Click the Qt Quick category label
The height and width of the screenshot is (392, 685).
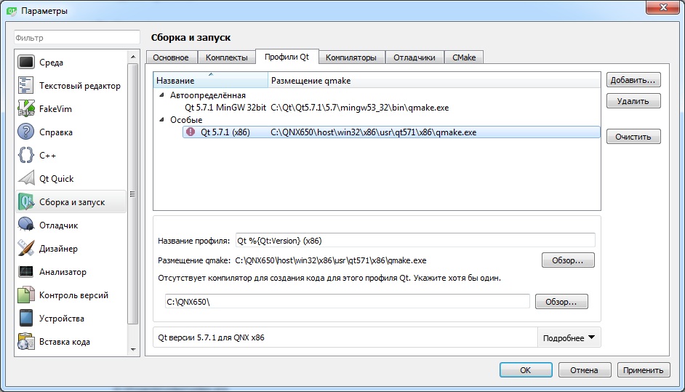pos(56,179)
